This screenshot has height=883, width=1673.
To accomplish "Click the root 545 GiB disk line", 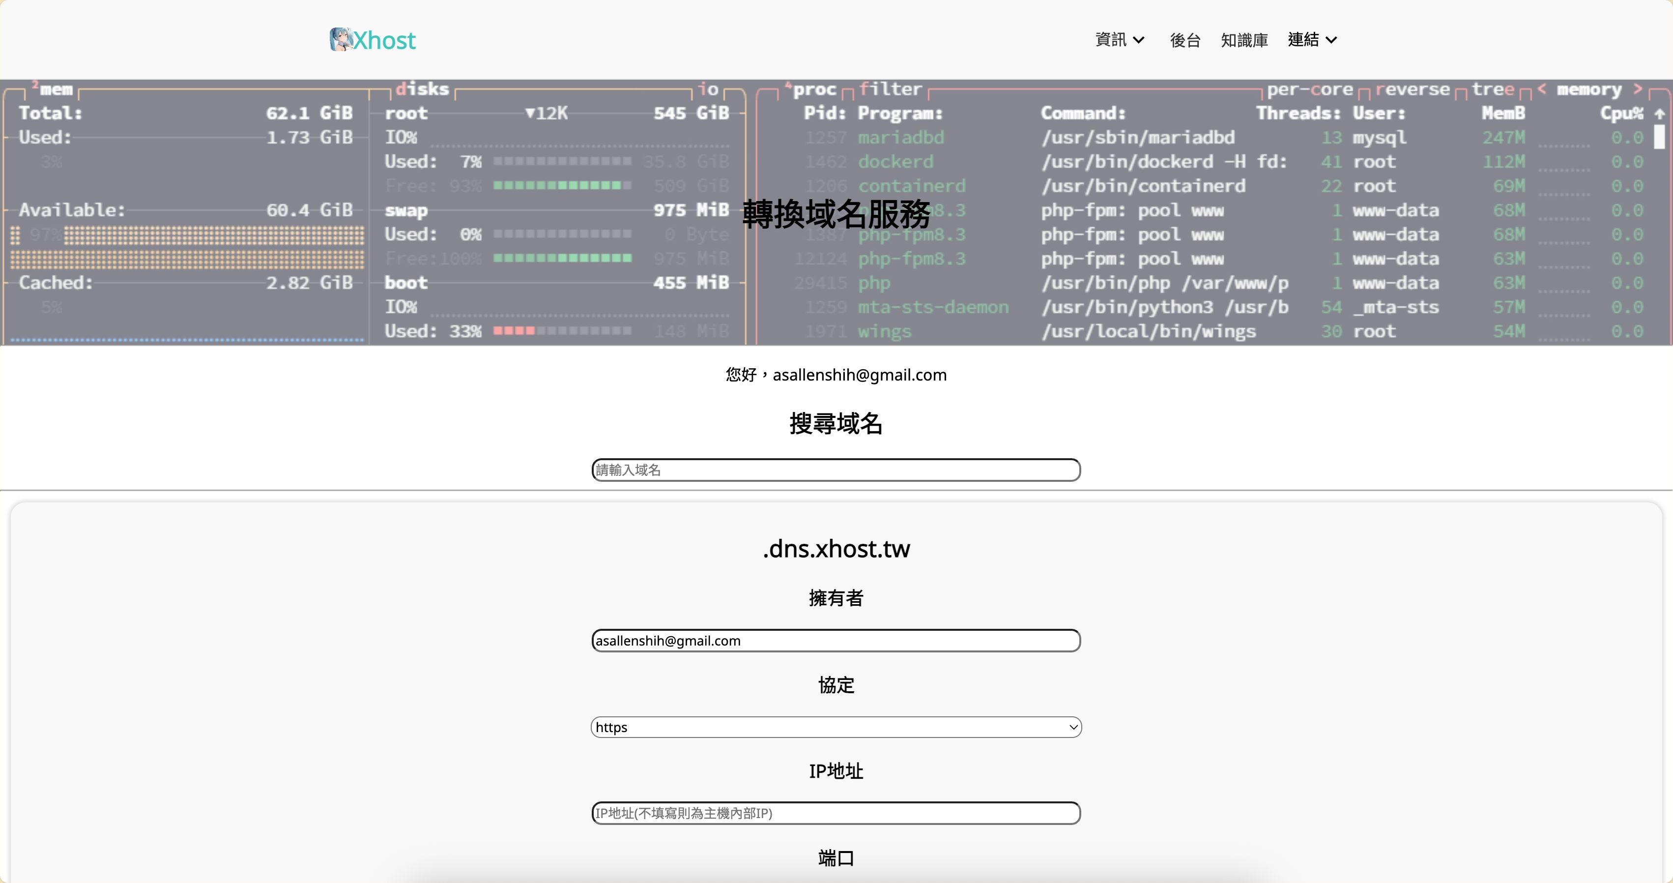I will [x=556, y=113].
